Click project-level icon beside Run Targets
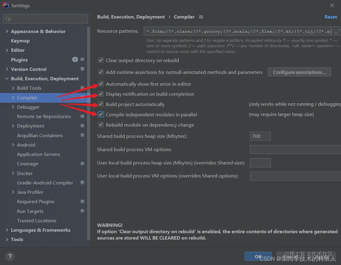Viewport: 341px width, 265px height. tap(82, 211)
